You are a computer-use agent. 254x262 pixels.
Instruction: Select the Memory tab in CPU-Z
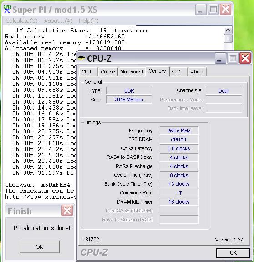click(157, 71)
